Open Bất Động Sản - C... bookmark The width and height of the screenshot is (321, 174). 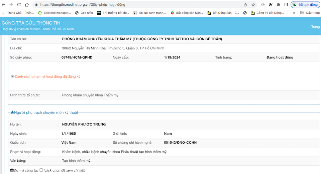(x=223, y=13)
